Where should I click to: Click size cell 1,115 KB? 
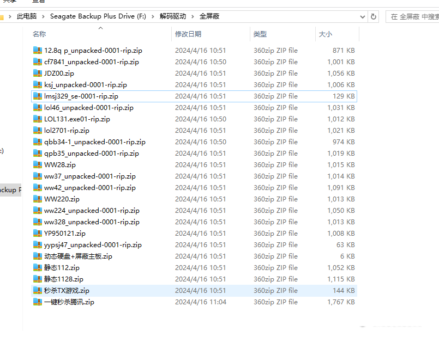[341, 279]
